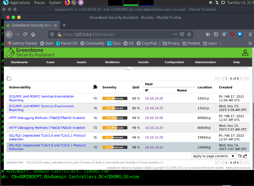Bookmark this page using the star icon
The width and height of the screenshot is (254, 186).
coord(188,34)
